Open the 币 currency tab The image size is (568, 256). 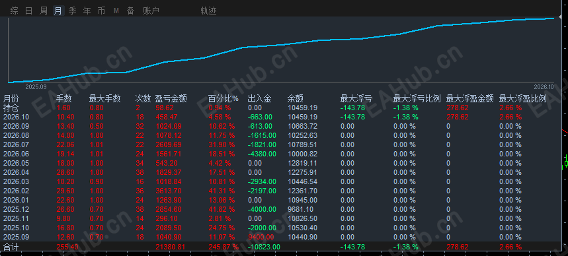pos(101,11)
